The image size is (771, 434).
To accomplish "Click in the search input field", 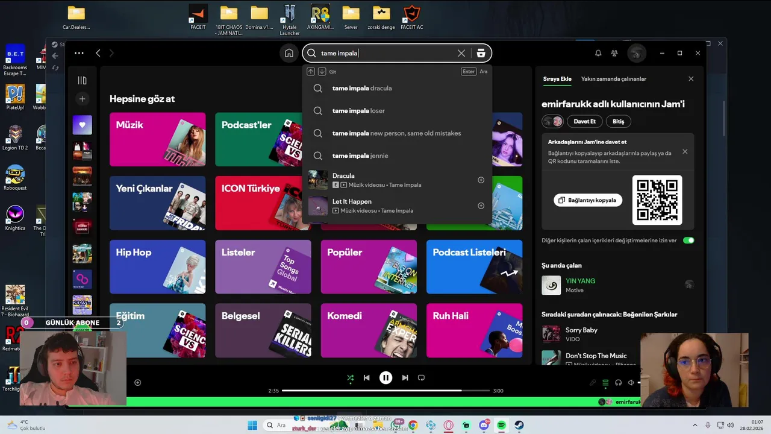I will click(x=387, y=53).
